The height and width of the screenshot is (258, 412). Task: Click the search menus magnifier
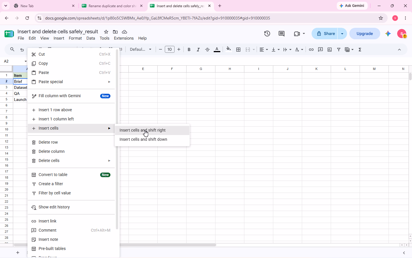pyautogui.click(x=12, y=50)
